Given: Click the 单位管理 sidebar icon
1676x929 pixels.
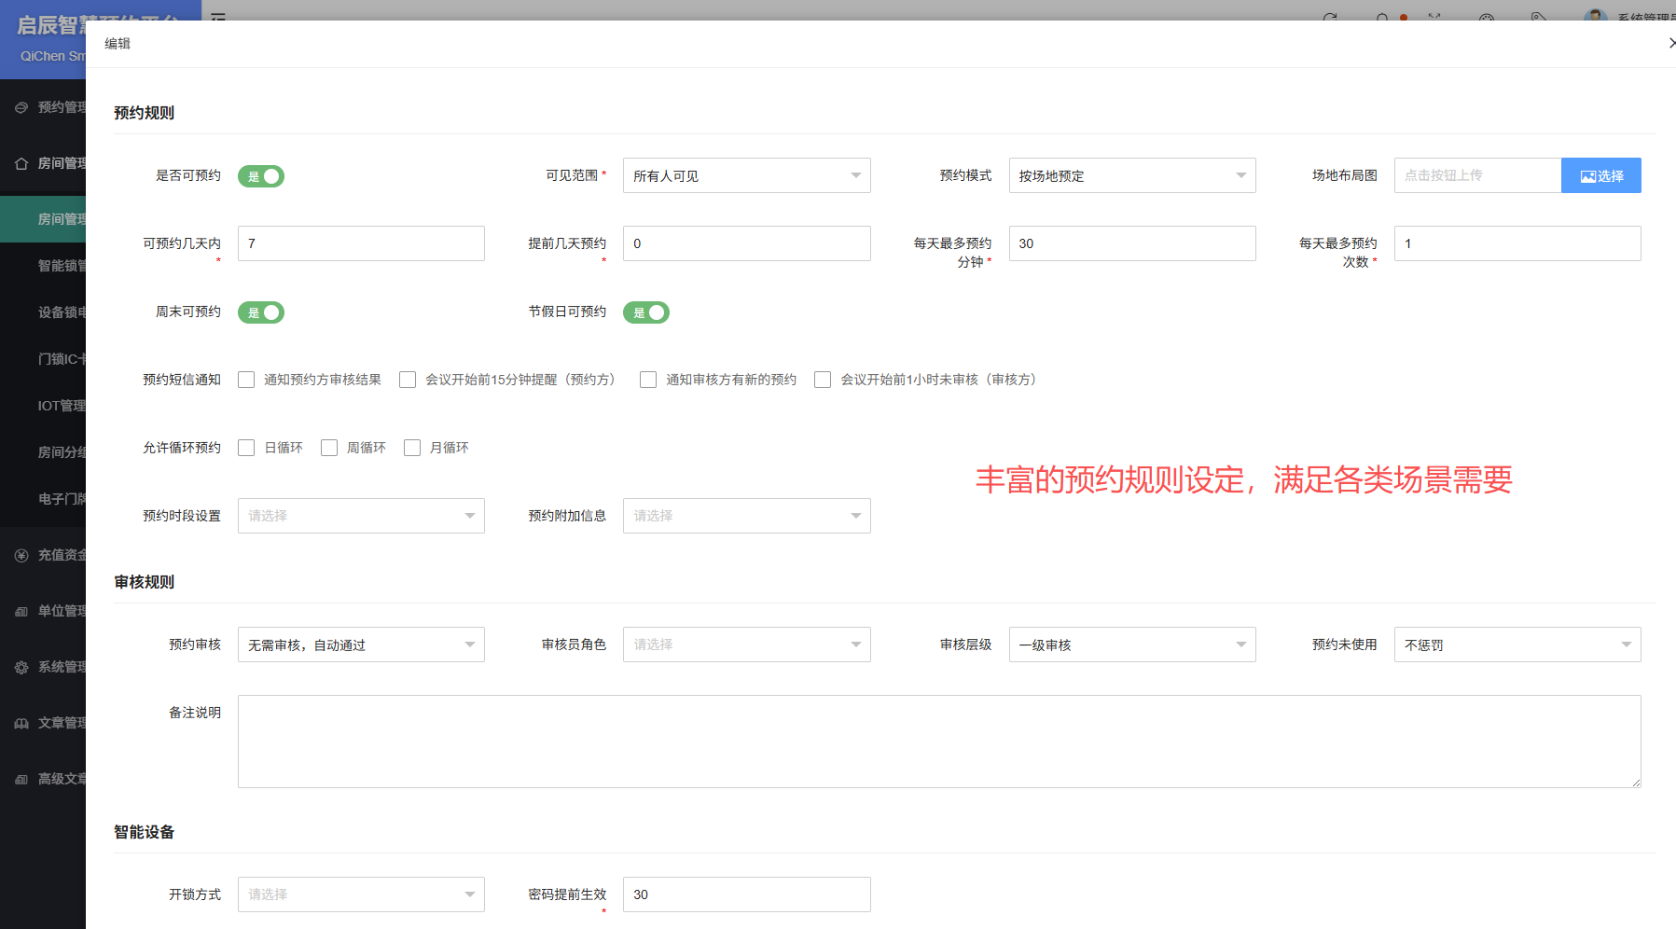Looking at the screenshot, I should click(x=21, y=611).
